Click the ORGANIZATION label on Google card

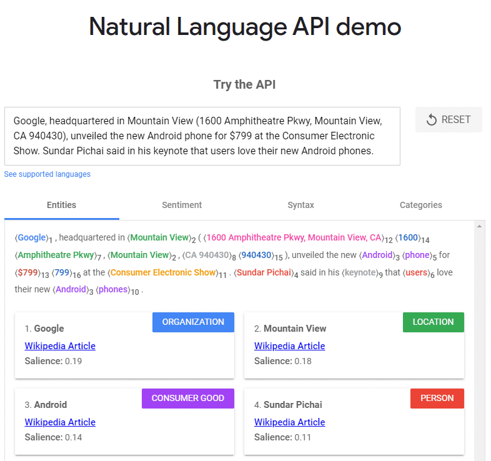pyautogui.click(x=193, y=322)
